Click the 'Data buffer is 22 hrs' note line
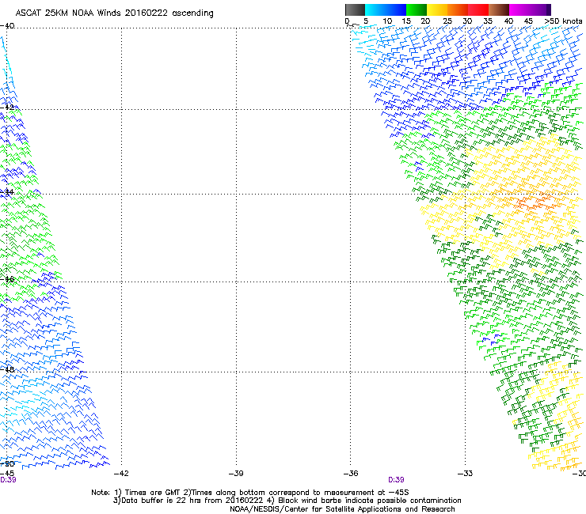 287,501
